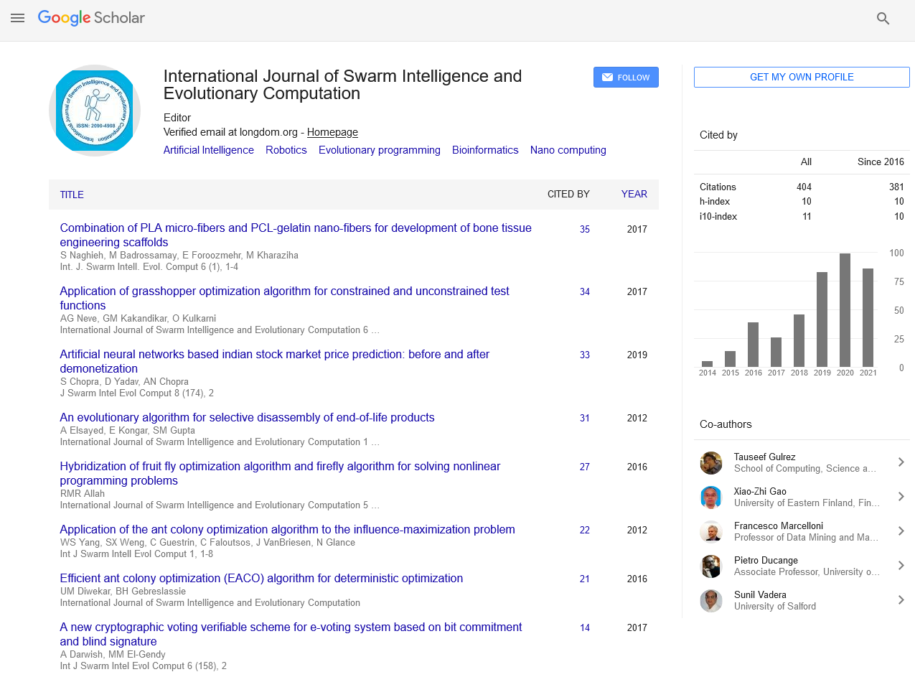The height and width of the screenshot is (677, 915).
Task: Click Sunil Vadera's avatar photo
Action: [710, 601]
